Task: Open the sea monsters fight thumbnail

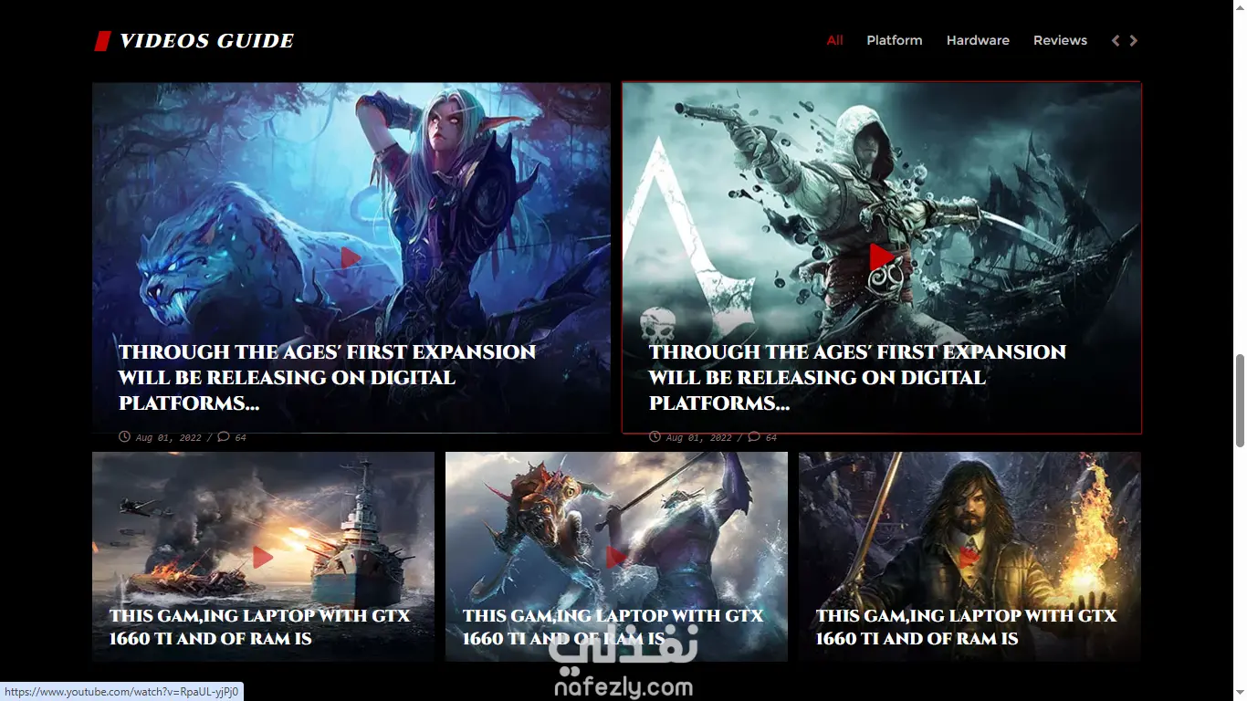Action: coord(616,556)
